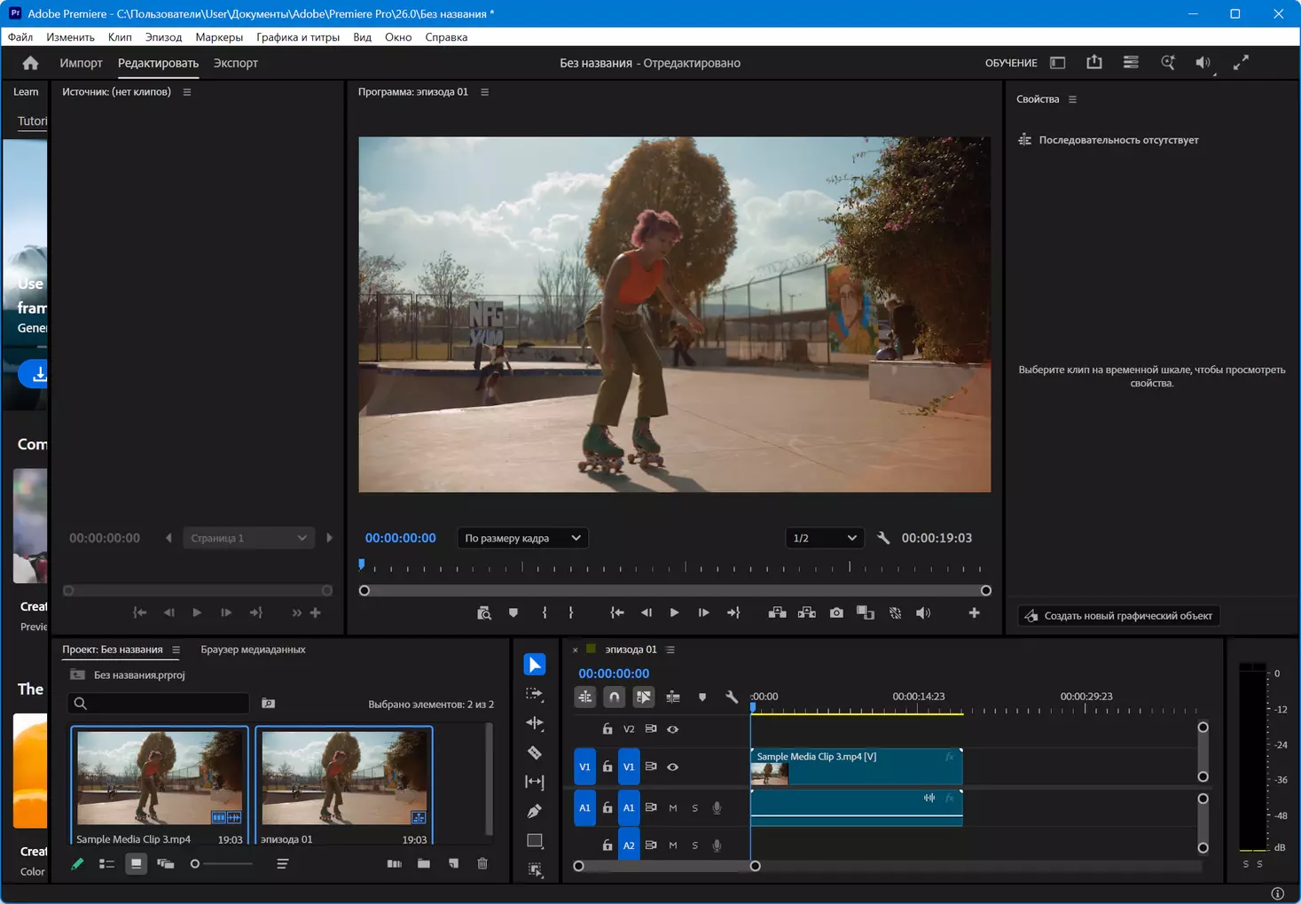Solo the A2 audio track
This screenshot has height=904, width=1301.
694,846
